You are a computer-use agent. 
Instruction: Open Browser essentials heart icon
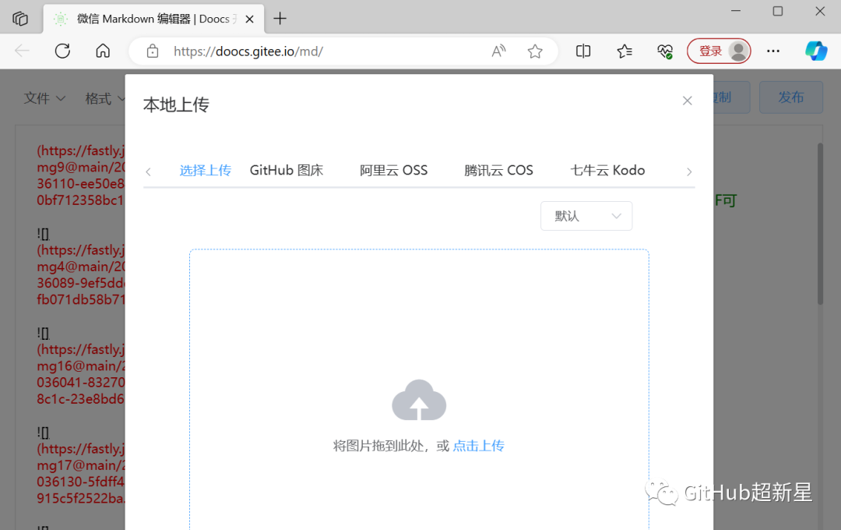click(665, 51)
